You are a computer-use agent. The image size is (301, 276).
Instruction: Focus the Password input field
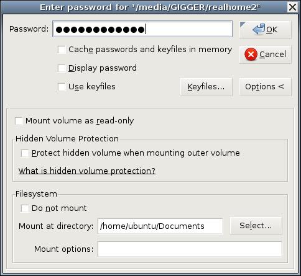pos(142,29)
